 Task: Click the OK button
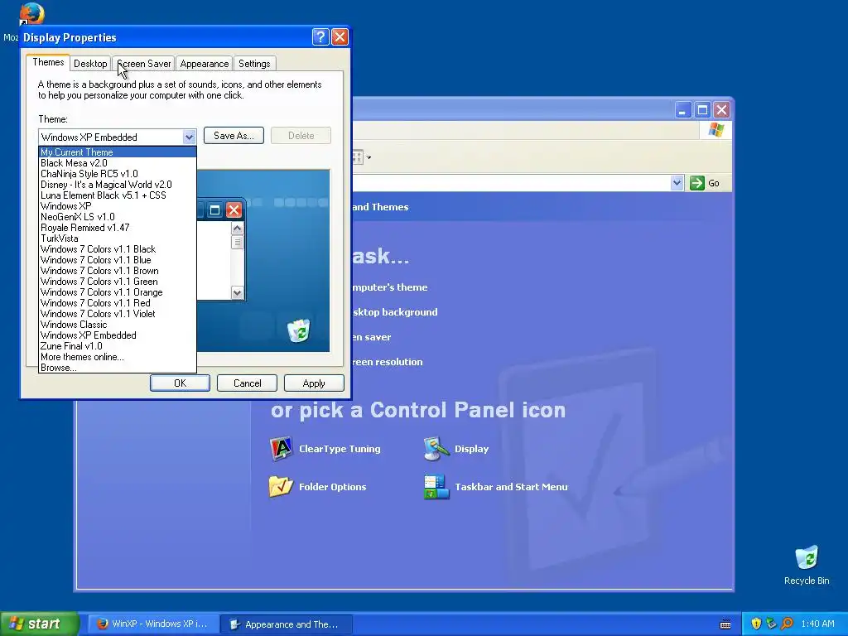click(180, 383)
